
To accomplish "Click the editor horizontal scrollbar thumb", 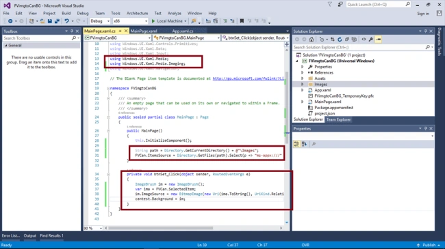I will 161,228.
